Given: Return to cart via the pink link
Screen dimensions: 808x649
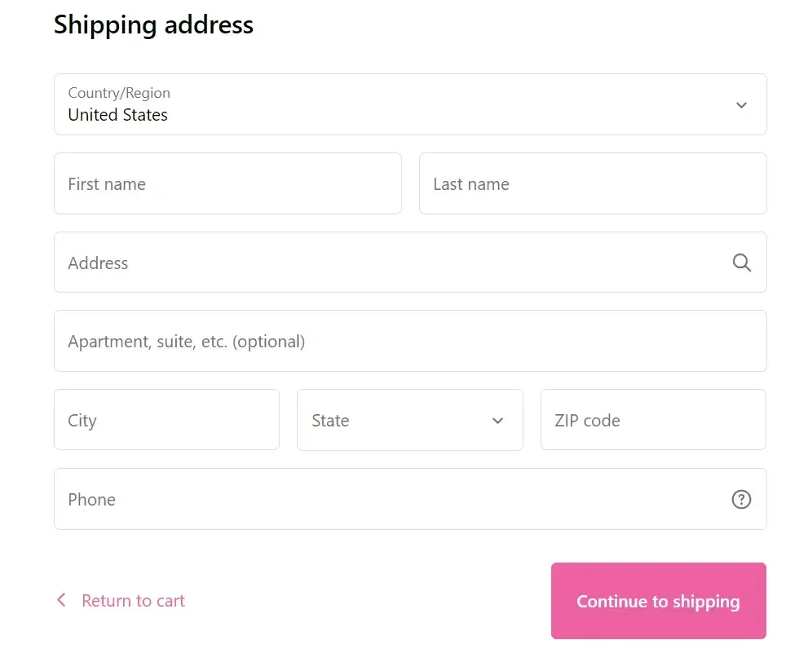Looking at the screenshot, I should pos(133,600).
